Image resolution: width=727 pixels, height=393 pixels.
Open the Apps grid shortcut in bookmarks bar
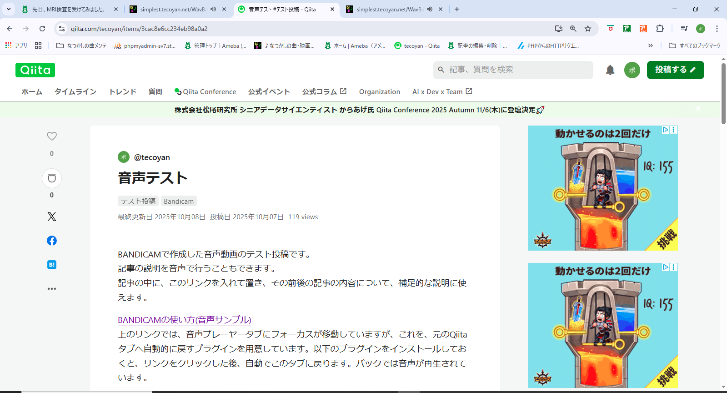[x=16, y=45]
